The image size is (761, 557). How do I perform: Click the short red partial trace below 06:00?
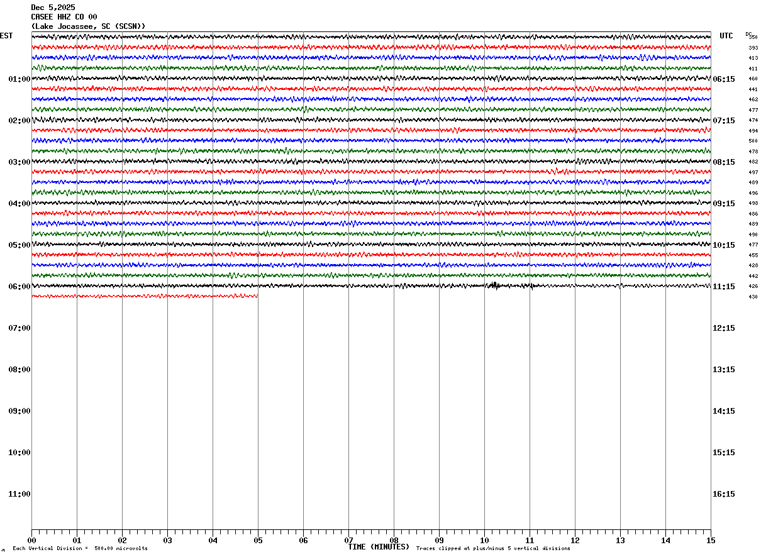tap(145, 295)
